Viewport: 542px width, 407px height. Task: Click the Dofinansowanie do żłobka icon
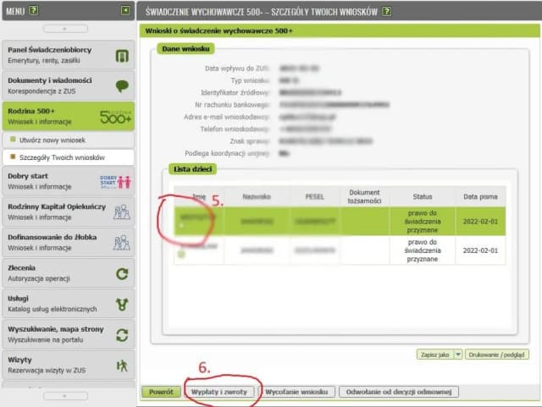point(122,243)
